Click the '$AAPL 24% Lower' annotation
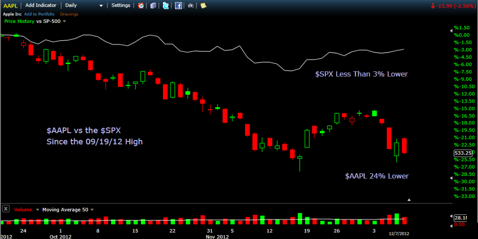478x239 pixels. 377,176
